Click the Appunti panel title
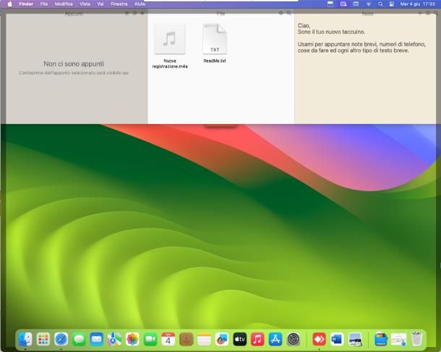The height and width of the screenshot is (352, 441). pos(74,14)
